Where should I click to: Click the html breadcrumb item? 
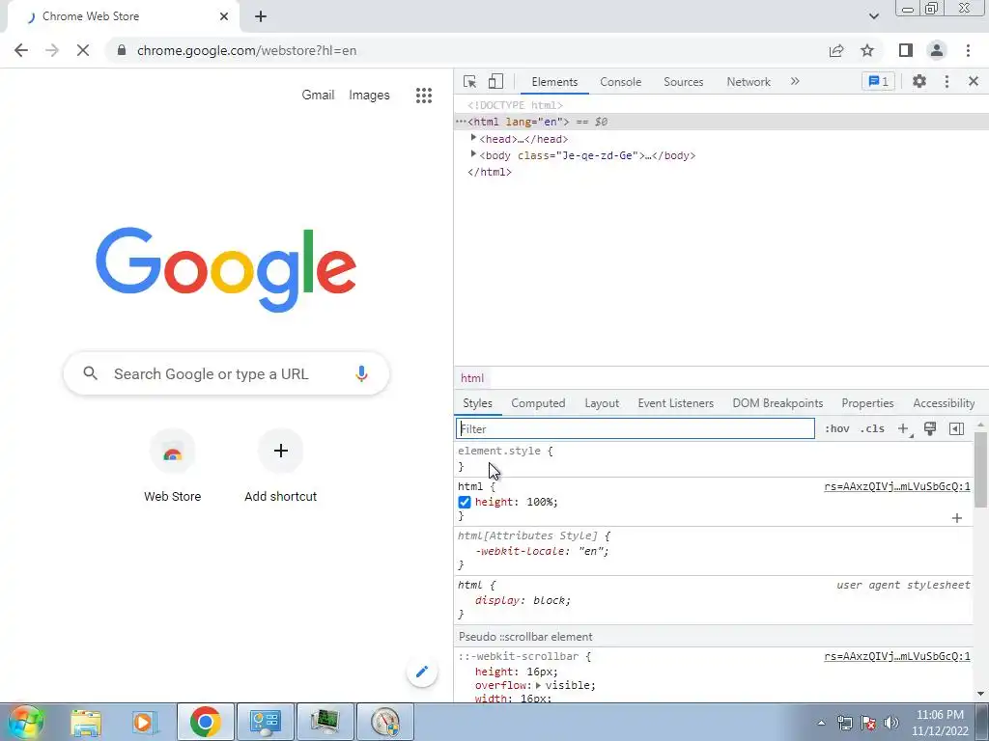[471, 378]
